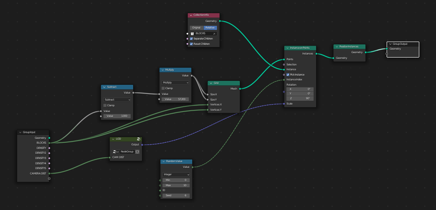Click the NodeGroup name field on LOD
This screenshot has height=210, width=436.
tap(127, 152)
